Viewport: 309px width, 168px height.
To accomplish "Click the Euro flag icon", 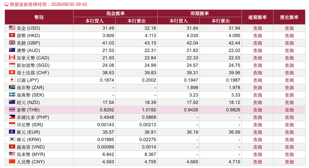I will pyautogui.click(x=12, y=132).
